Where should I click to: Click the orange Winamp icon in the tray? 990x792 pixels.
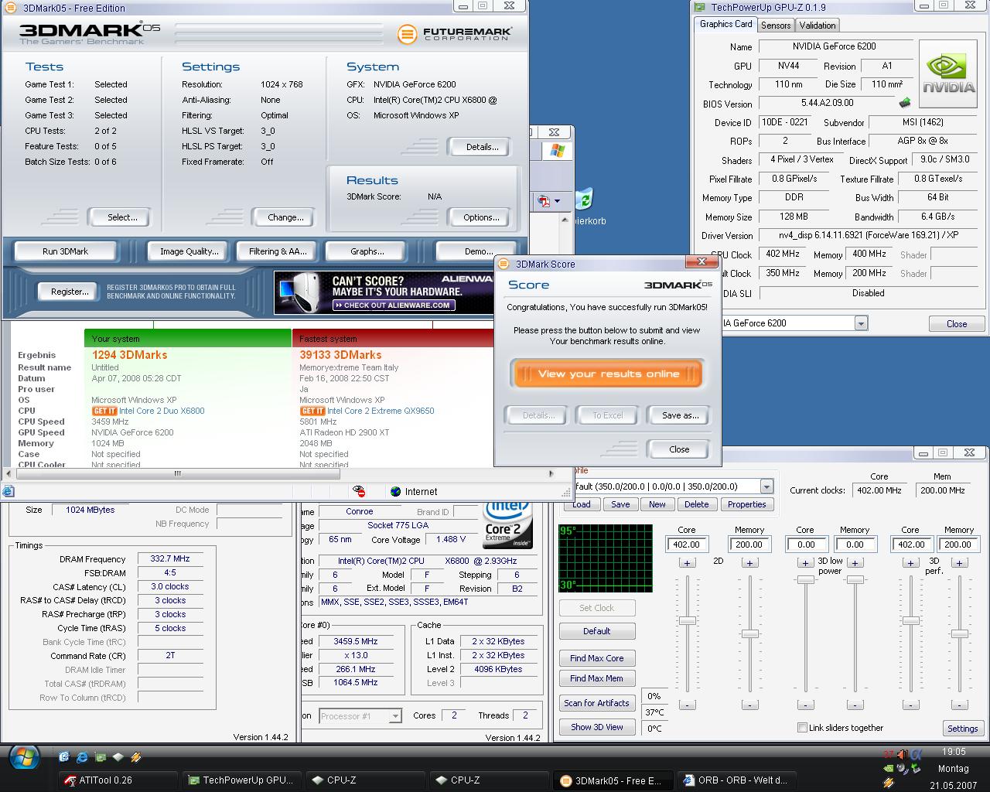pyautogui.click(x=888, y=783)
